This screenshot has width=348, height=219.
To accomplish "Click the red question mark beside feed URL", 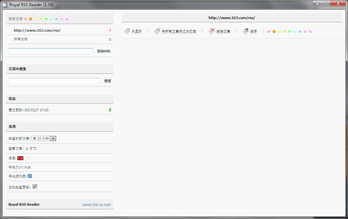I will (110, 30).
